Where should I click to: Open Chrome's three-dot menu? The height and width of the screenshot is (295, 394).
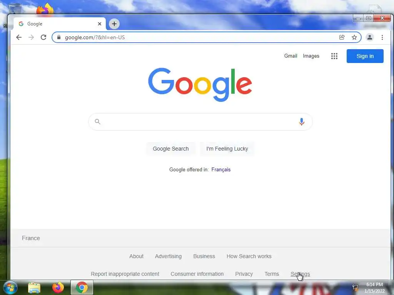(x=382, y=37)
